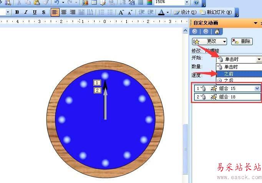Click the slide scroll-up arrow
Screen dimensions: 262x183
point(185,31)
